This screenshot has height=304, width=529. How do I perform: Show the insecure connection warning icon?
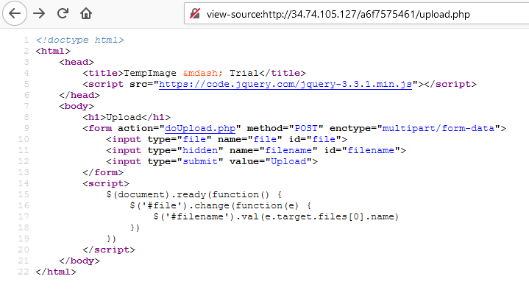pyautogui.click(x=195, y=14)
